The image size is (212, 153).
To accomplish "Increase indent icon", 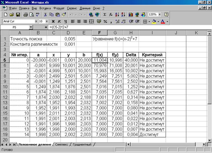I will pyautogui.click(x=137, y=21).
